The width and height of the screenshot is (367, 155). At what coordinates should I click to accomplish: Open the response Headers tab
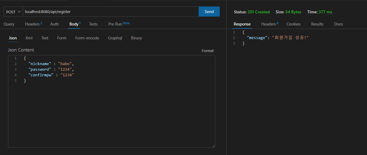pos(270,24)
